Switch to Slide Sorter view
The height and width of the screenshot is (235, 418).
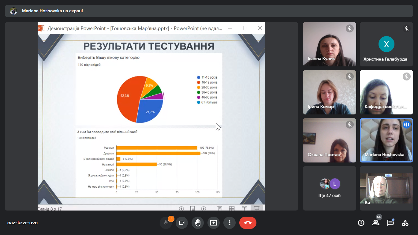tap(232, 208)
